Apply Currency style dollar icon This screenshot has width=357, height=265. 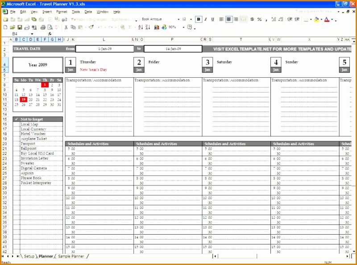click(x=252, y=19)
